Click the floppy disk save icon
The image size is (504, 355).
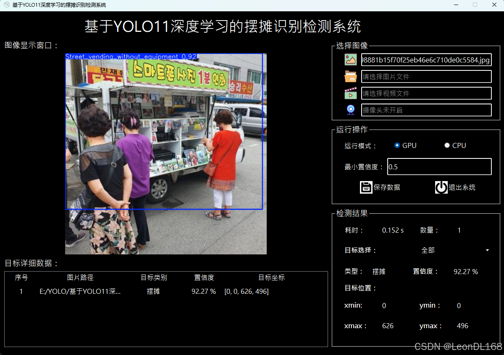[366, 187]
